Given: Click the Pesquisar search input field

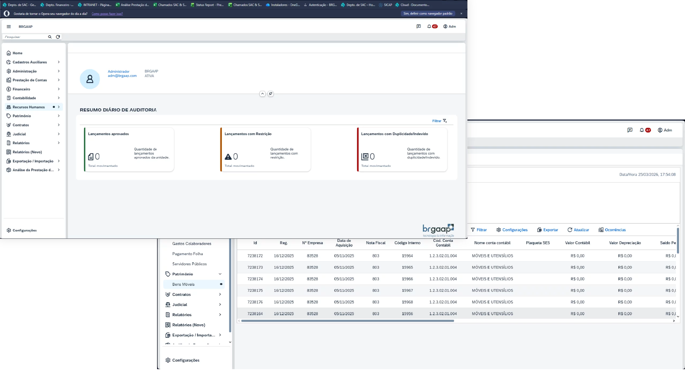Looking at the screenshot, I should (x=25, y=37).
